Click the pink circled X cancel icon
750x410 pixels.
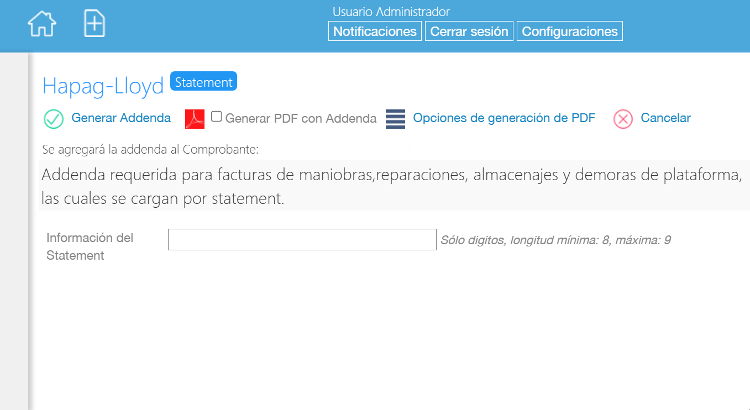(x=623, y=119)
